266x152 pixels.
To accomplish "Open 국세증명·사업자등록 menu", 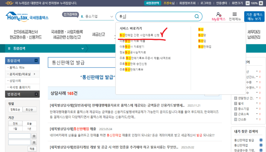I will [x=67, y=35].
